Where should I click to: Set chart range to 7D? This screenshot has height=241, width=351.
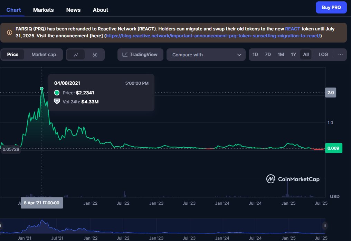coord(268,54)
